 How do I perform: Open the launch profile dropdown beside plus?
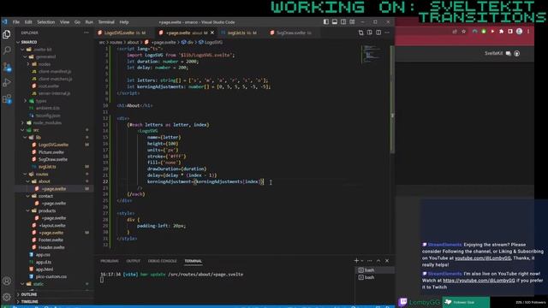point(361,260)
